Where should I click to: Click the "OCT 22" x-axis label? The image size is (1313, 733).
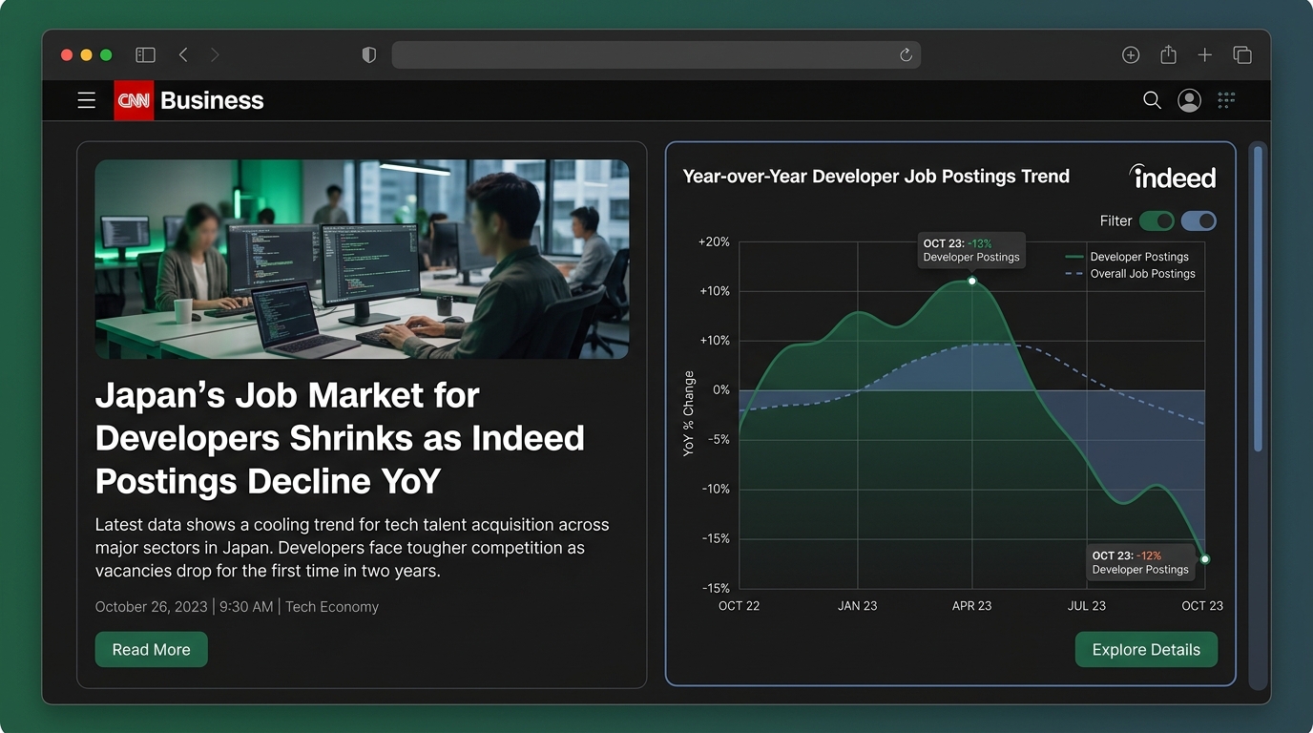pyautogui.click(x=740, y=606)
